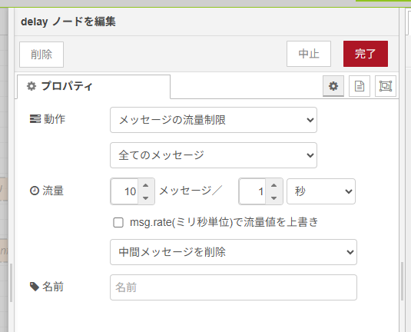Select the プロパティ tab
The height and width of the screenshot is (332, 411).
tap(94, 87)
